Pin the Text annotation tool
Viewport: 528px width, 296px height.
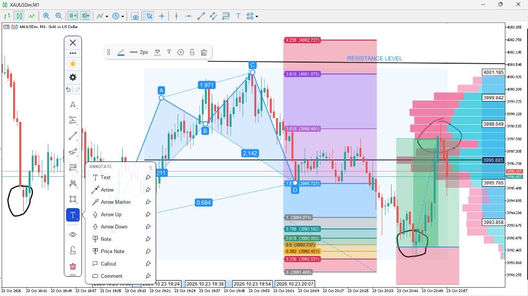(x=148, y=177)
